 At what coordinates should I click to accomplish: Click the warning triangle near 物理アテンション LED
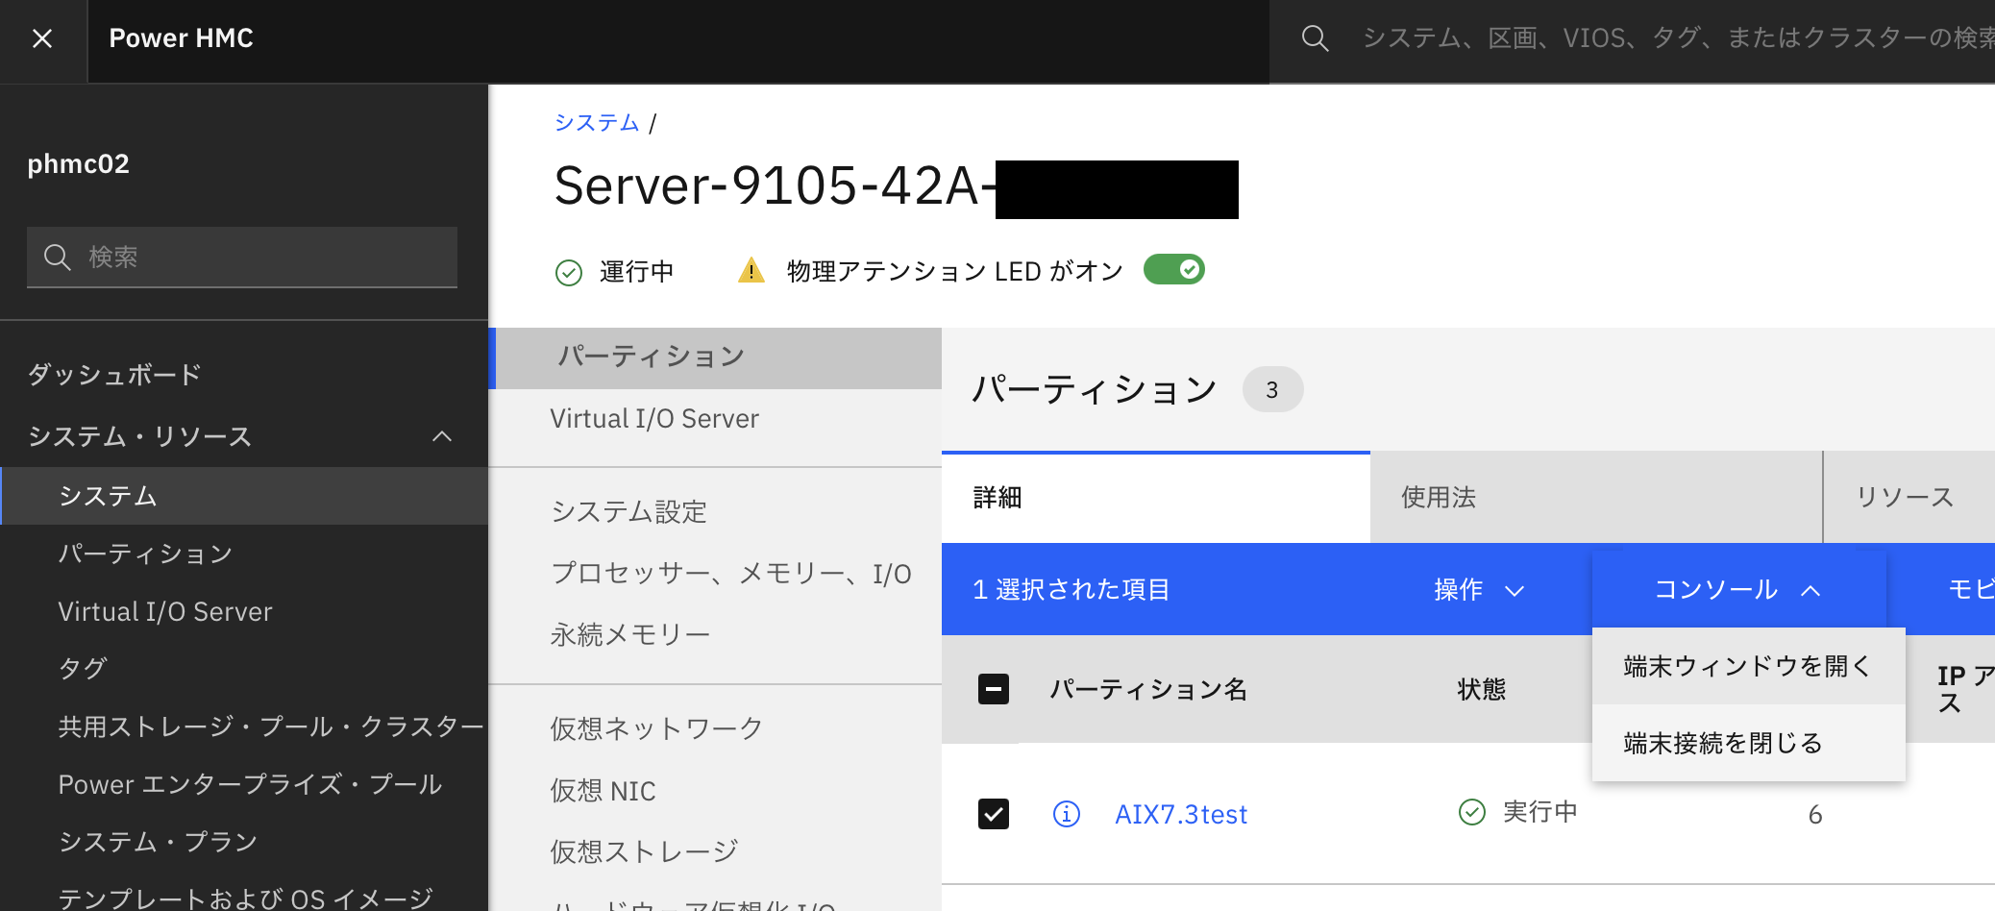[x=751, y=270]
